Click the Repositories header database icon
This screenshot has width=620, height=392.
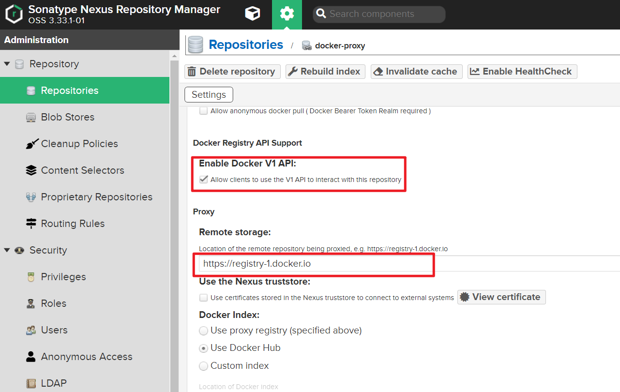coord(196,45)
